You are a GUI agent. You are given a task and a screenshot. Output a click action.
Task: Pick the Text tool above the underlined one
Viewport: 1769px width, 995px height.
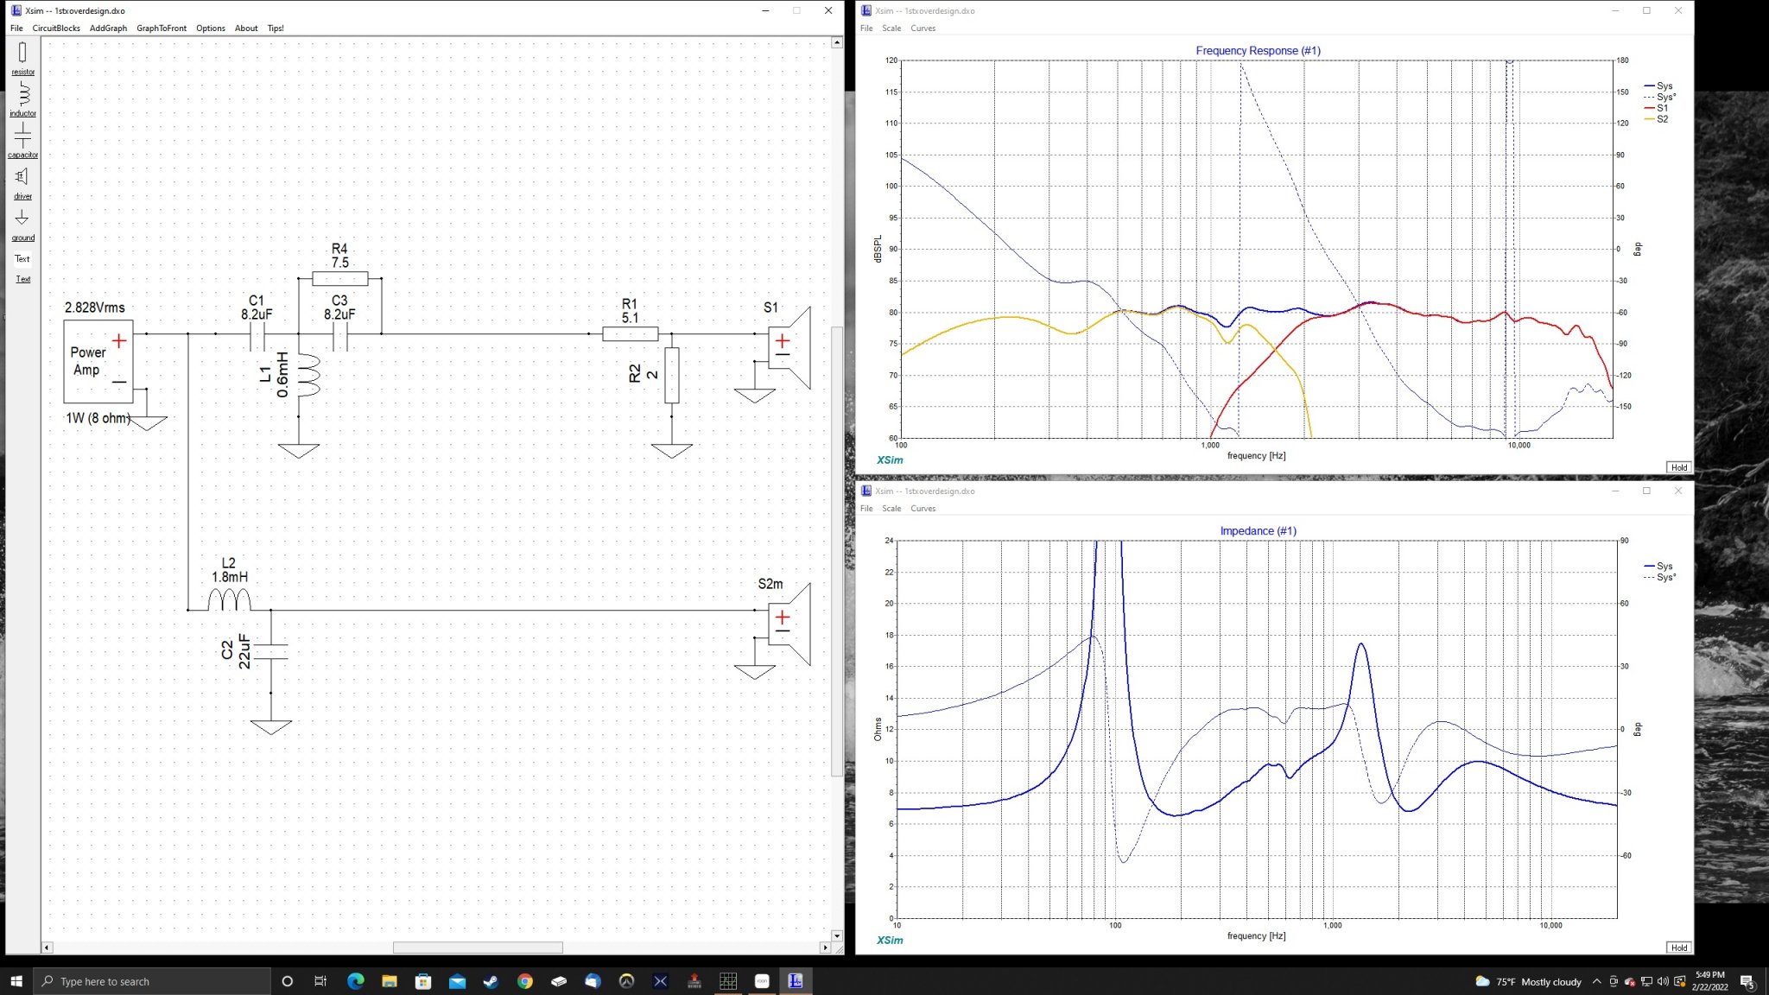(x=22, y=258)
